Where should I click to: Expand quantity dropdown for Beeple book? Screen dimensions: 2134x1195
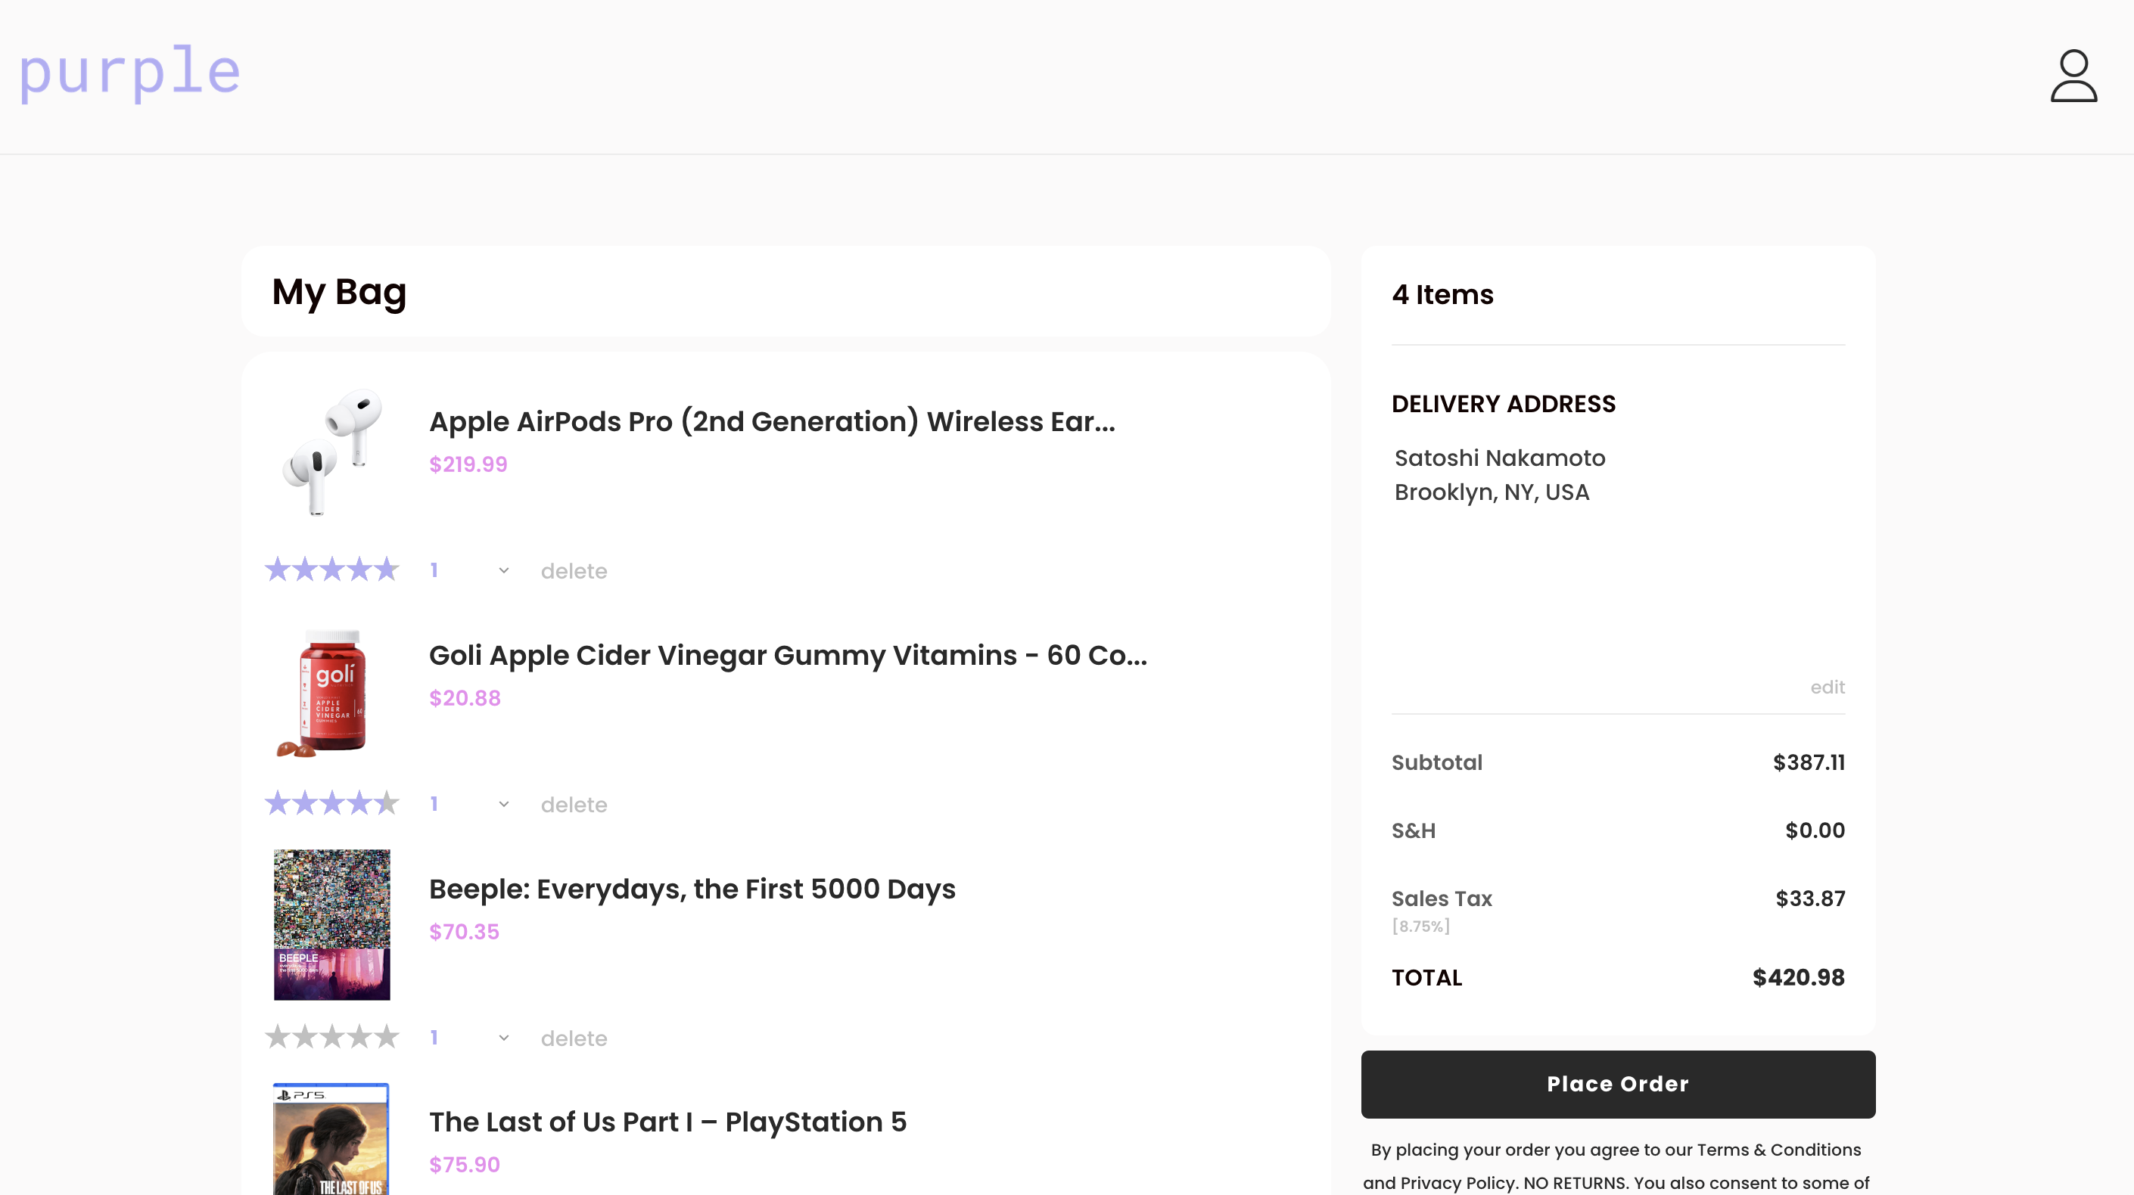click(470, 1038)
